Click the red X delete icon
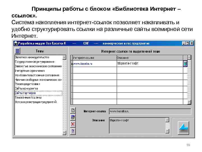202x152 pixels. [73, 124]
